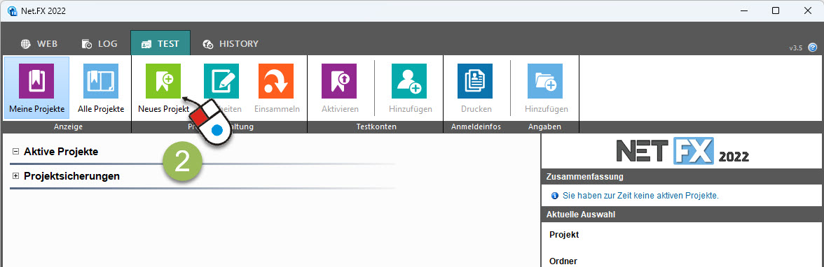Screen dimensions: 824x267
Task: Maximize the Net.FX 2022 window
Action: [x=775, y=10]
